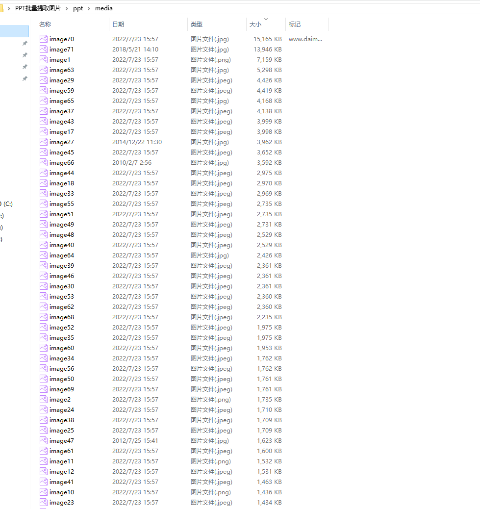Click the image47 file icon

[44, 441]
